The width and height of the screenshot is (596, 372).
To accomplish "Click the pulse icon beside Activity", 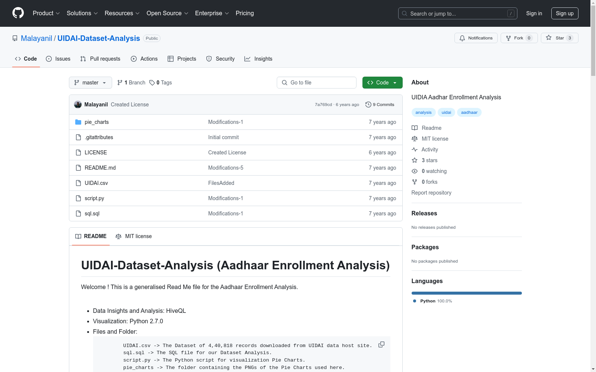I will 415,150.
